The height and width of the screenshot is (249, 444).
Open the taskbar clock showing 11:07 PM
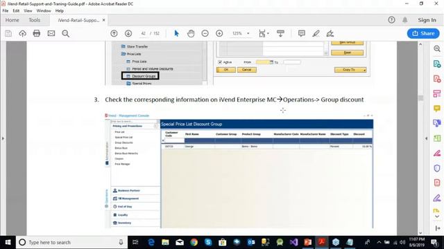417,242
